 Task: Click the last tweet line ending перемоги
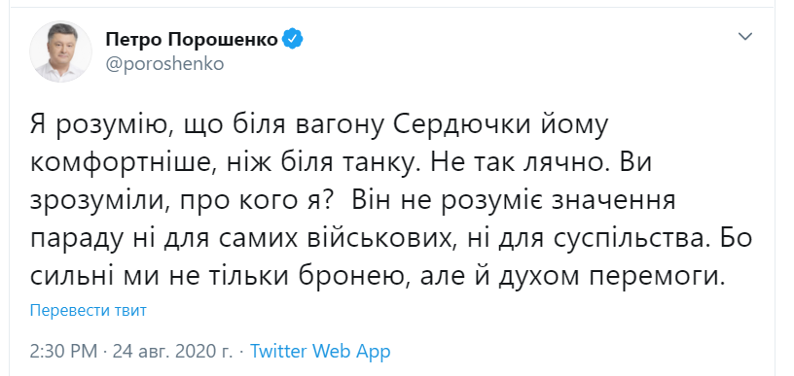click(376, 279)
